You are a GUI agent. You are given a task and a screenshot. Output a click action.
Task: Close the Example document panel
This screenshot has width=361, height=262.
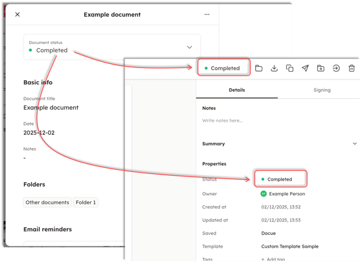pyautogui.click(x=17, y=14)
